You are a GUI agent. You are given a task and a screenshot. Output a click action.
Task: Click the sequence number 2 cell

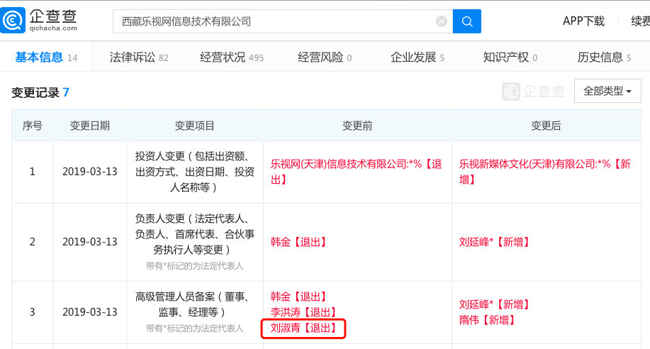tap(33, 242)
